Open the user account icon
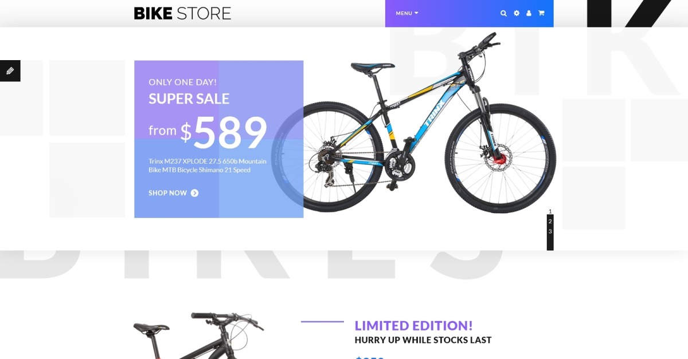The image size is (688, 359). click(529, 13)
